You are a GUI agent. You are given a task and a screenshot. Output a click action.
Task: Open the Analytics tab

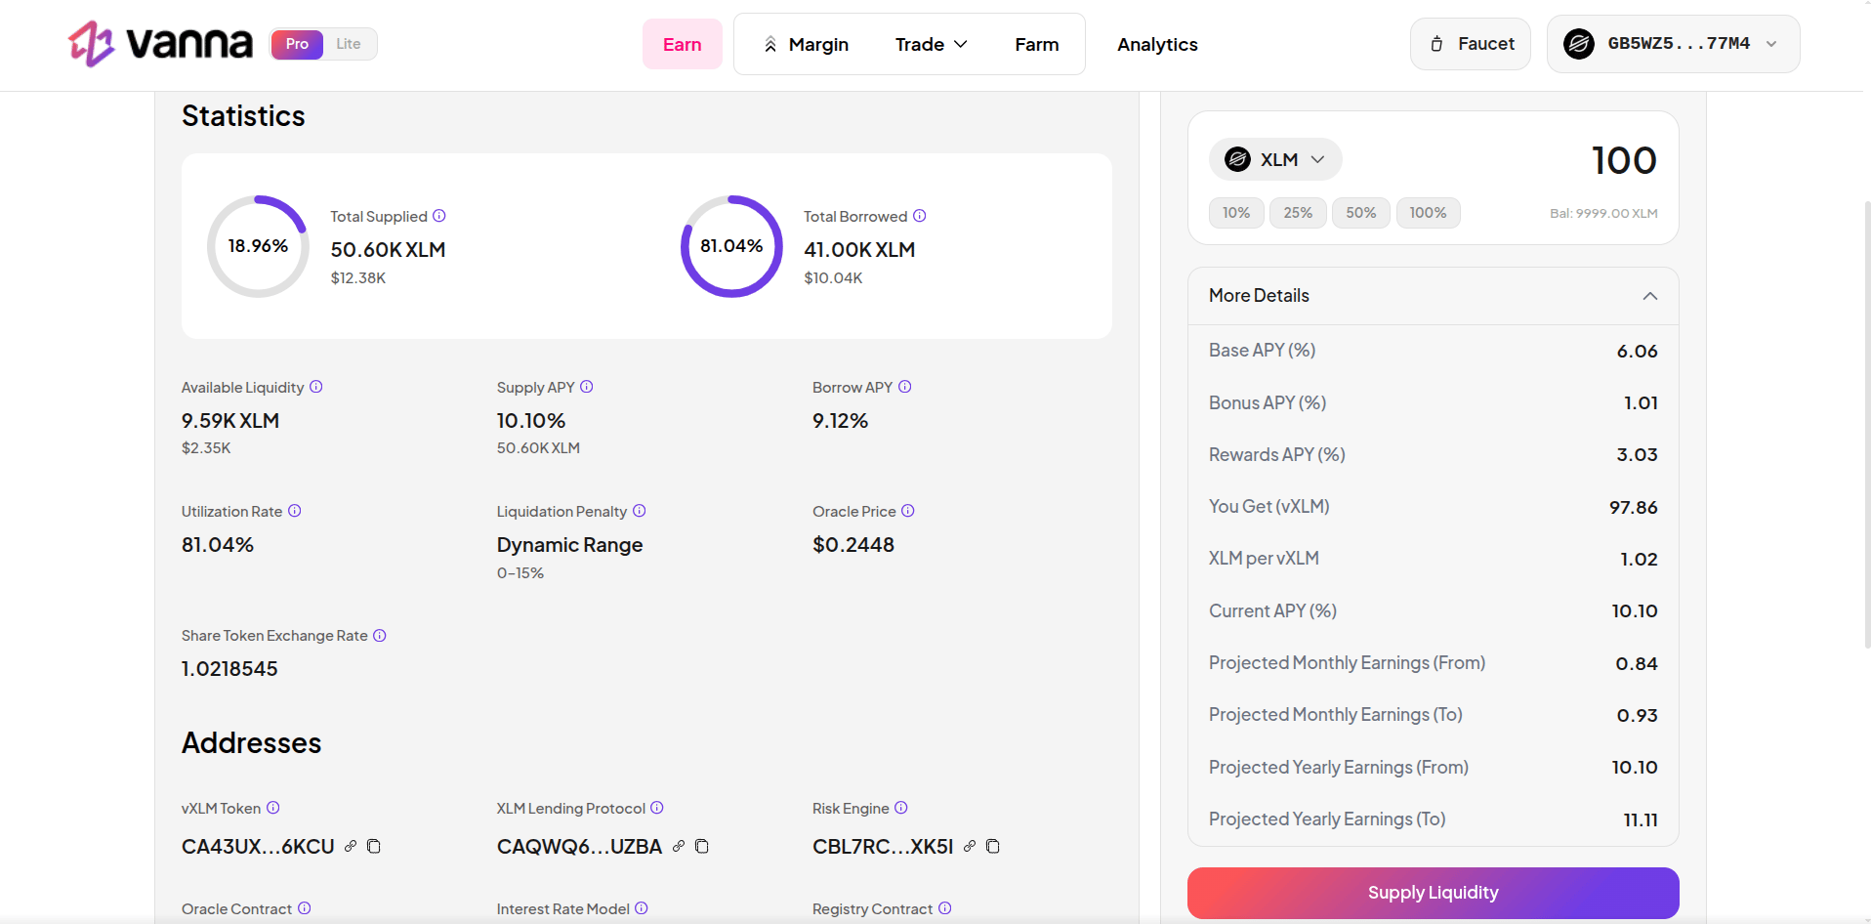1157,44
